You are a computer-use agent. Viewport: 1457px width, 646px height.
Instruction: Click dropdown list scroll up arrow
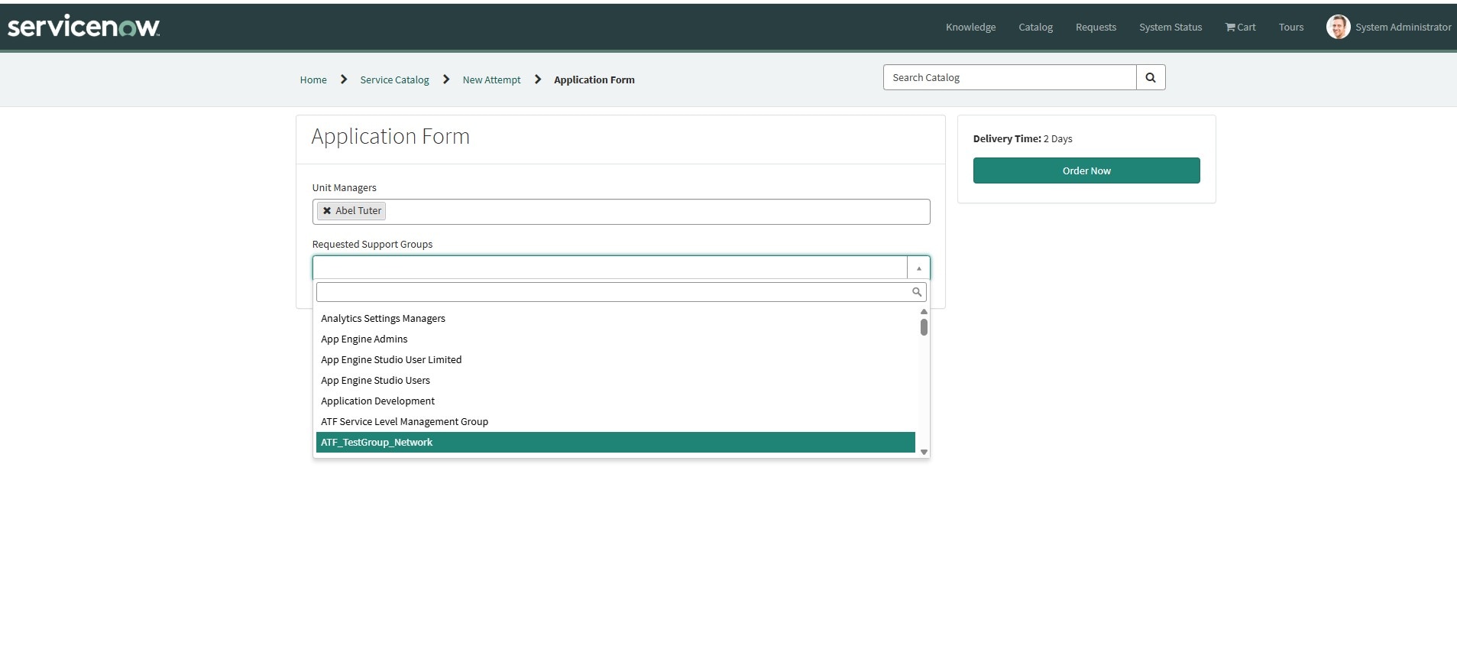(924, 312)
